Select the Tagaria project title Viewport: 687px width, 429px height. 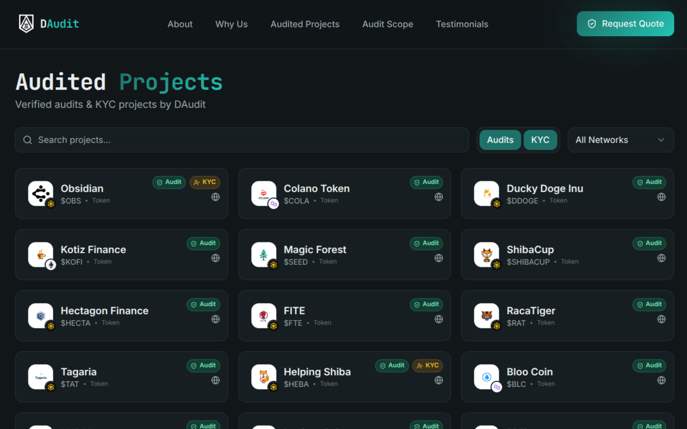79,372
